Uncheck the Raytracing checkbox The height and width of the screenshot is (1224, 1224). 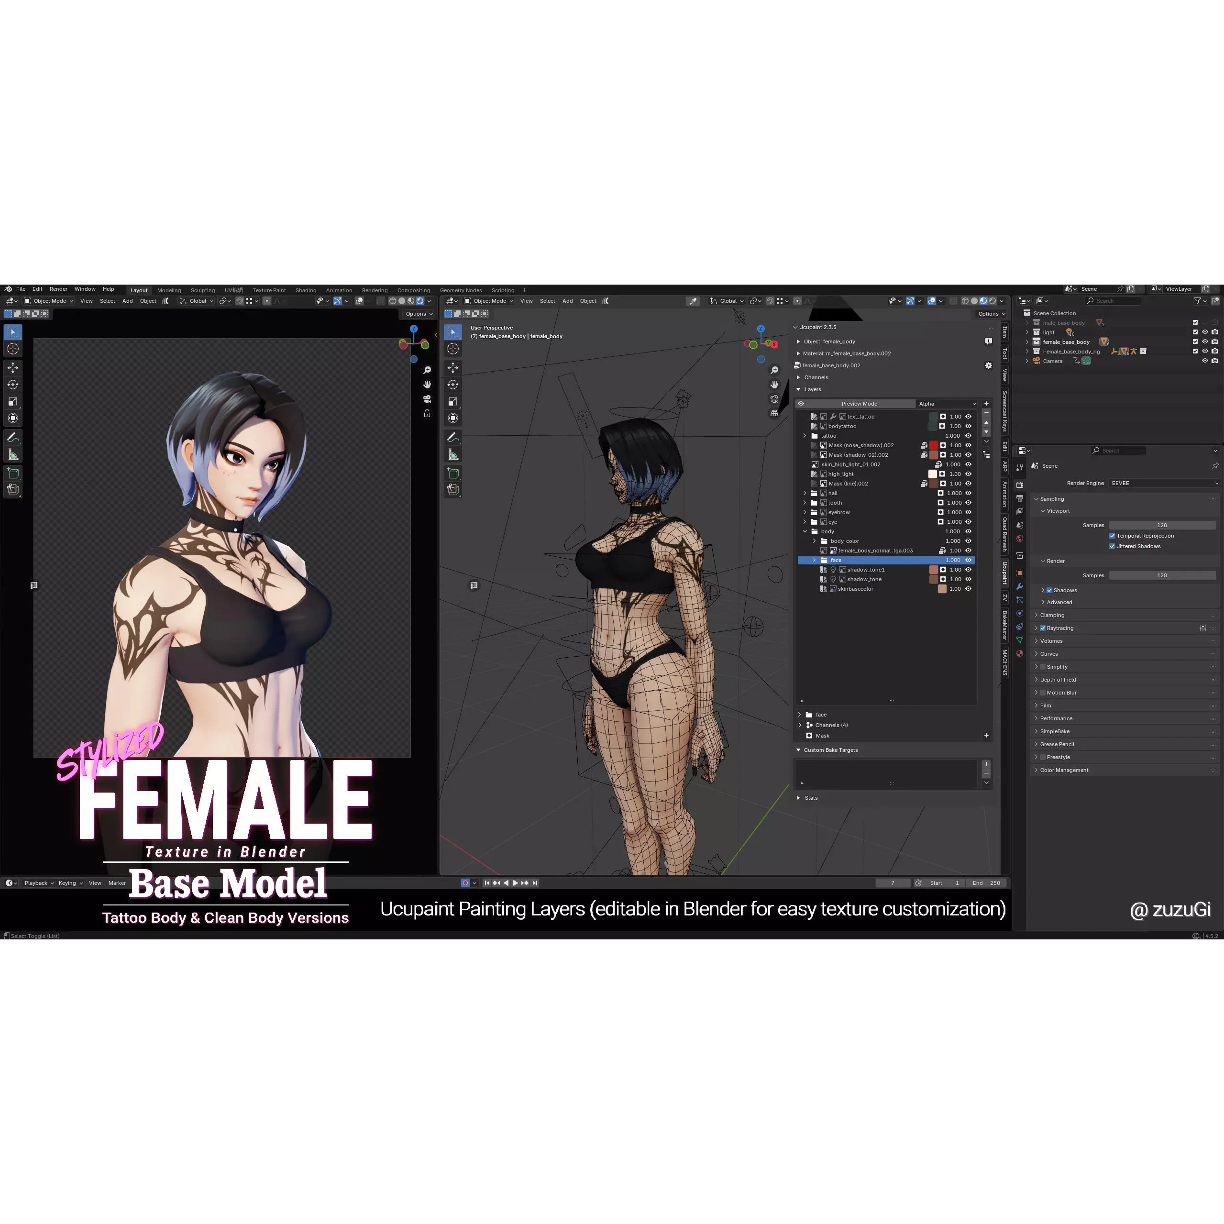pyautogui.click(x=1043, y=628)
